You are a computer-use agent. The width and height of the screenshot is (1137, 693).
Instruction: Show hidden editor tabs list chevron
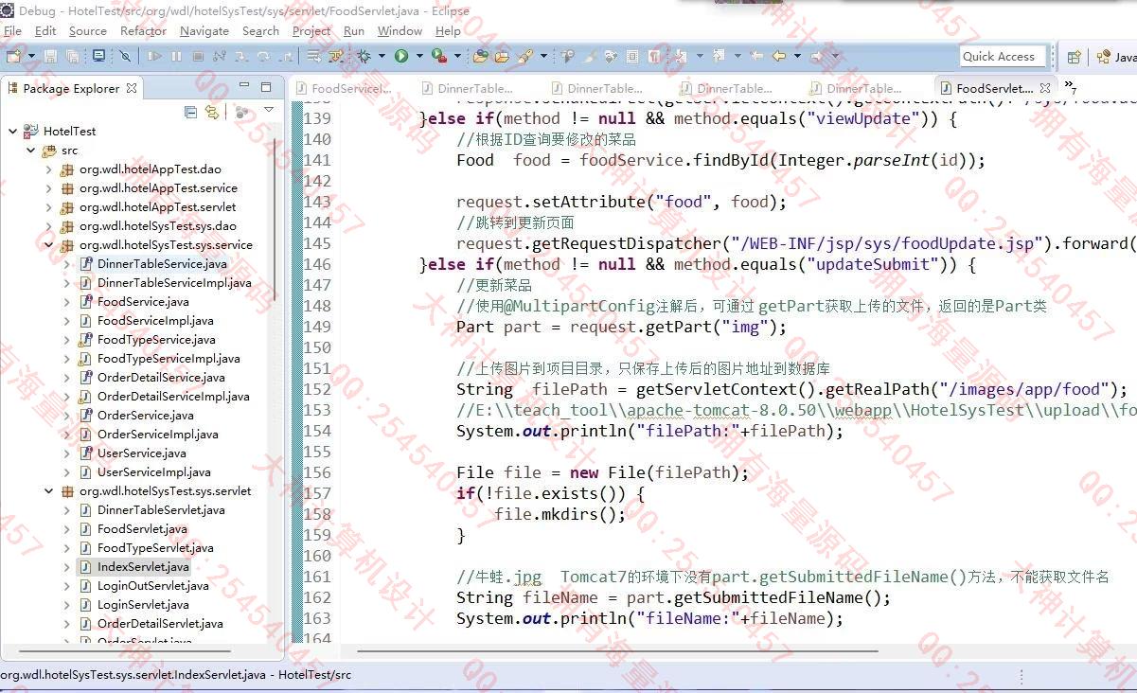coord(1070,86)
